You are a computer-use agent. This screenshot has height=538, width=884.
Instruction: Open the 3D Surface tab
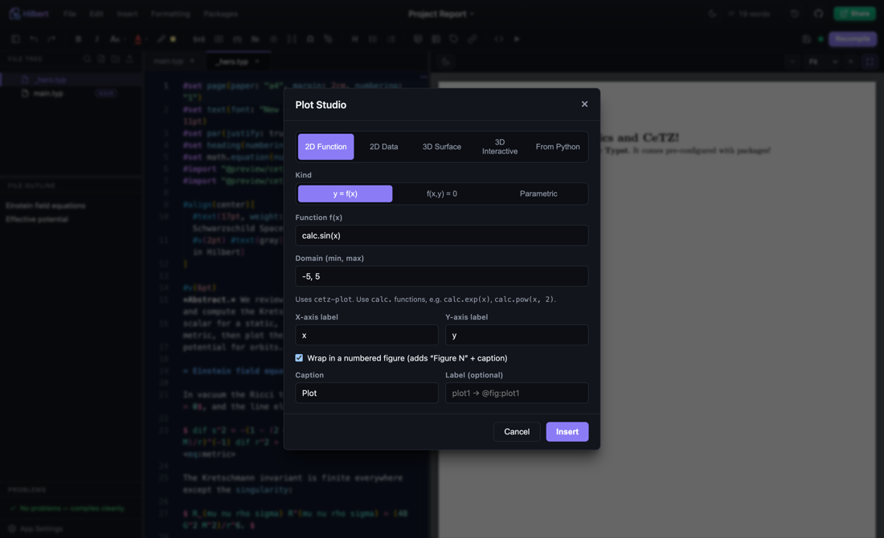tap(441, 146)
